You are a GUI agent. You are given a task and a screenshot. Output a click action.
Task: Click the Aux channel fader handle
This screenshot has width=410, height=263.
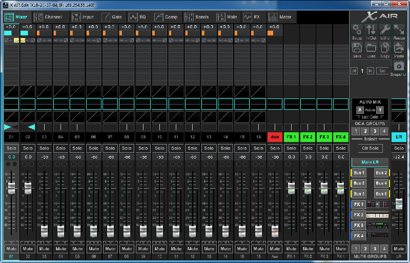pos(275,231)
